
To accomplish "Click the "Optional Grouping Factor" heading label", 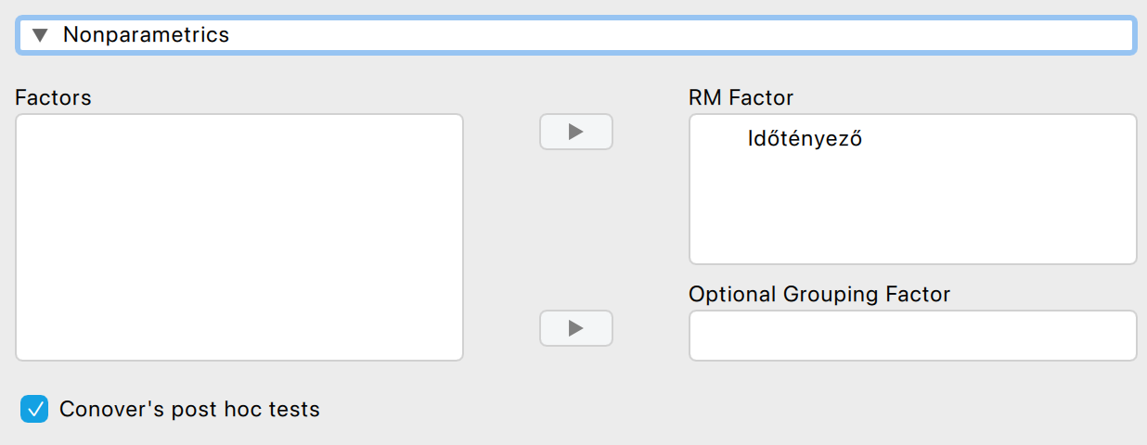I will (818, 295).
